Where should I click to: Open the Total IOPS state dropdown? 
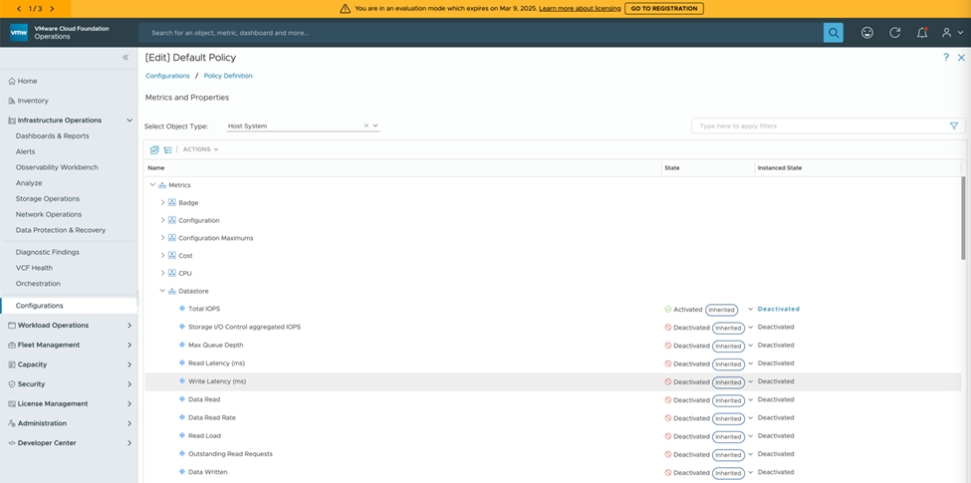(x=751, y=310)
